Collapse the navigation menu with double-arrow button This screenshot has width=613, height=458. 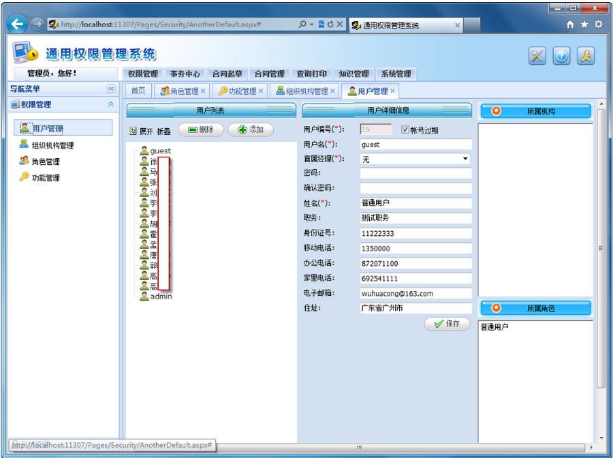[x=112, y=89]
